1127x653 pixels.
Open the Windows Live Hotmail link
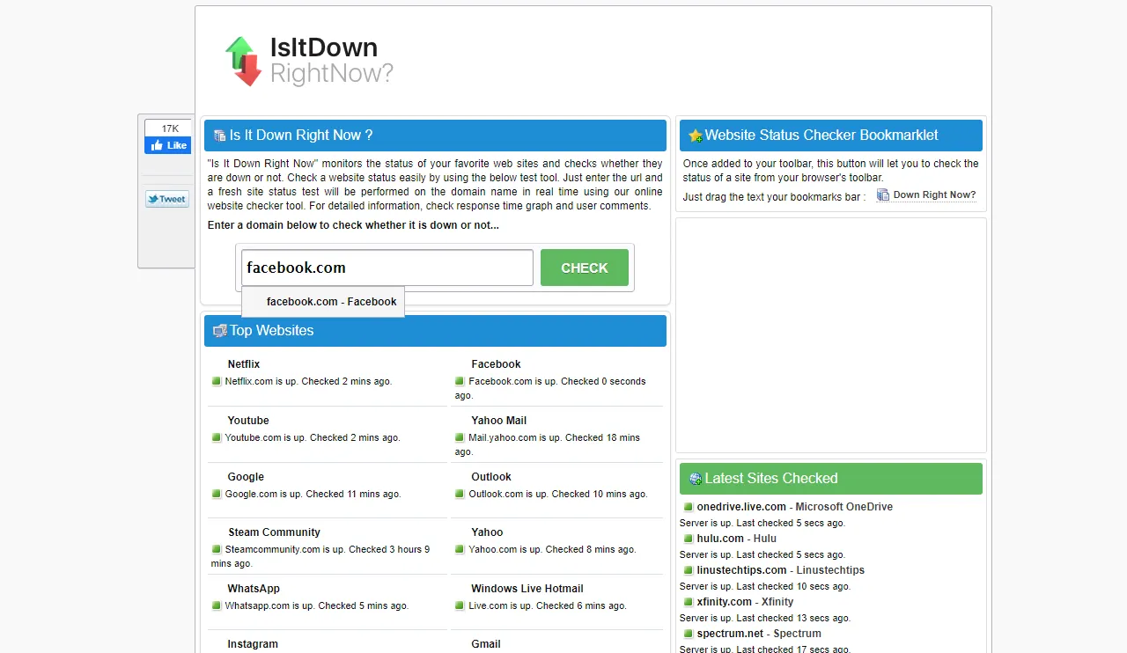(x=527, y=589)
